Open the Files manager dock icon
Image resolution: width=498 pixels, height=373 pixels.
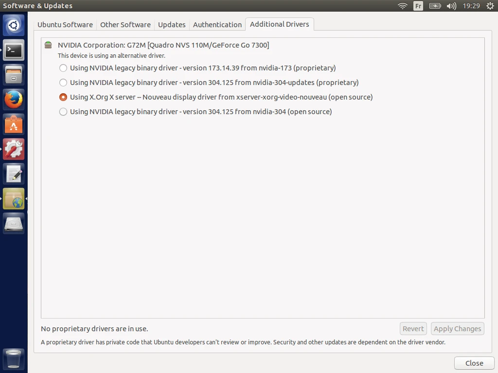click(x=14, y=75)
